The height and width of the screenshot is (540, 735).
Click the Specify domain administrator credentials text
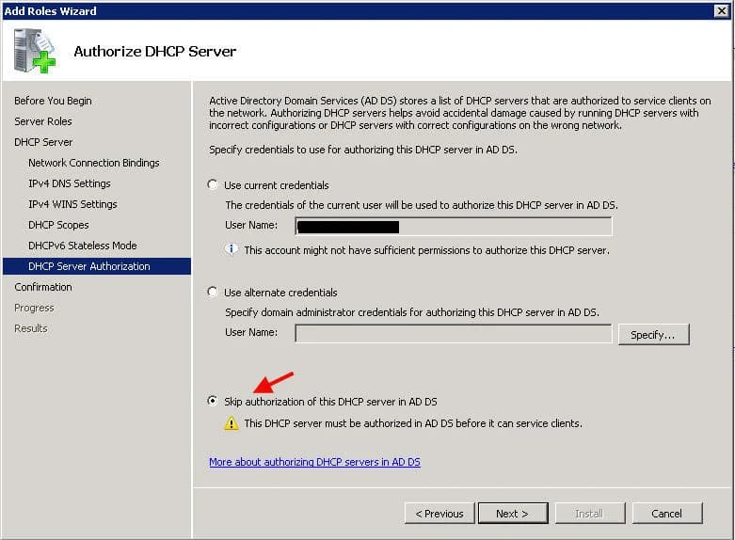(x=412, y=312)
